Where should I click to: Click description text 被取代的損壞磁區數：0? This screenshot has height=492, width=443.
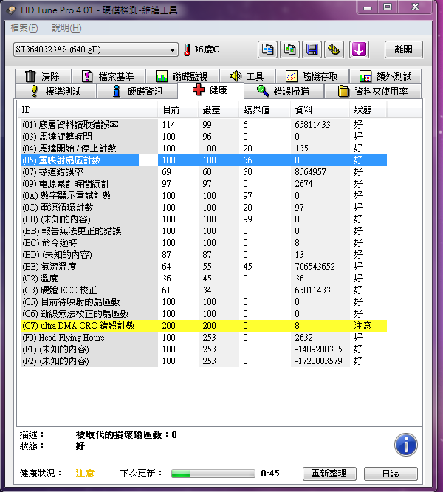126,435
